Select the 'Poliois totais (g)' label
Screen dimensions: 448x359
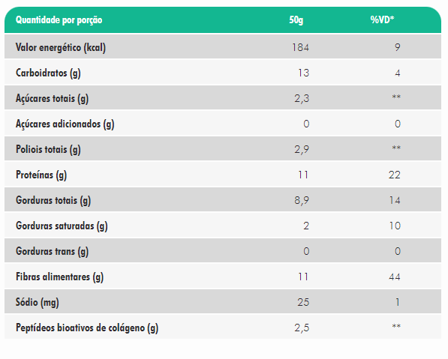point(48,149)
